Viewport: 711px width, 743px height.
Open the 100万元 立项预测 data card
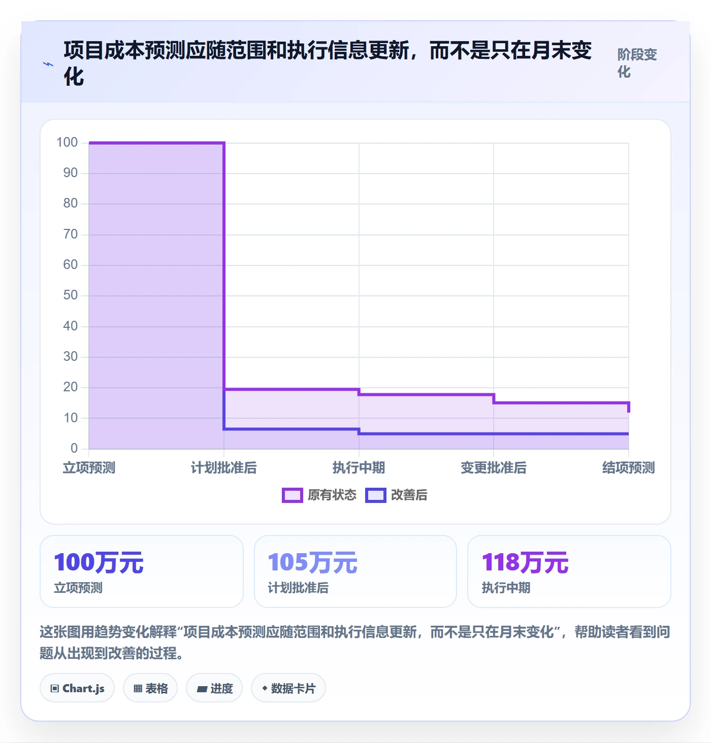pyautogui.click(x=142, y=571)
